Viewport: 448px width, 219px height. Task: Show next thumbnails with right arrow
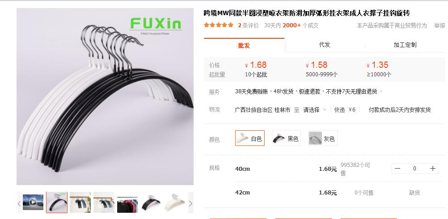[x=190, y=203]
